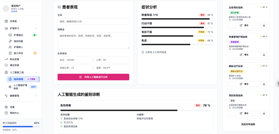Collapse the 人工智能工具 section chevron

36,73
